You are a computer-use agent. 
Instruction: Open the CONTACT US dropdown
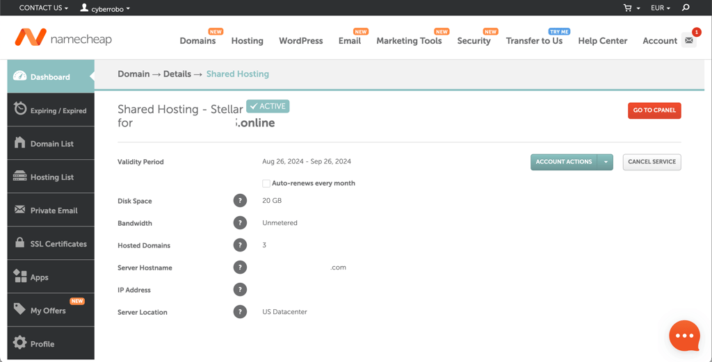[44, 8]
